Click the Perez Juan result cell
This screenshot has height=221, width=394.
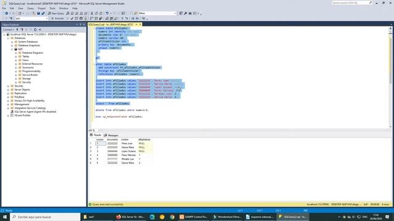coord(129,143)
